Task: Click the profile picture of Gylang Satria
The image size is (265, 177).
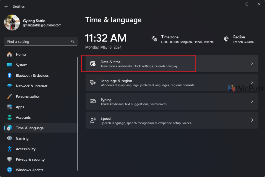Action: (x=12, y=23)
